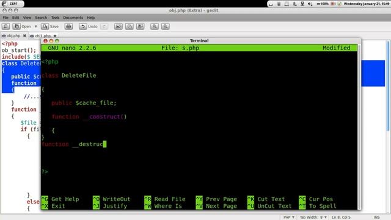This screenshot has height=220, width=391.
Task: Click the Print icon in gedit toolbar
Action: (68, 26)
